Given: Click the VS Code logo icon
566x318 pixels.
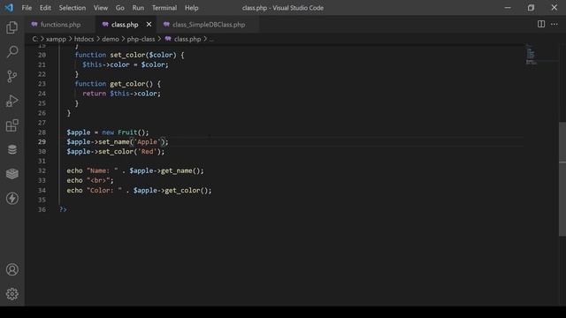Looking at the screenshot, I should [x=9, y=8].
